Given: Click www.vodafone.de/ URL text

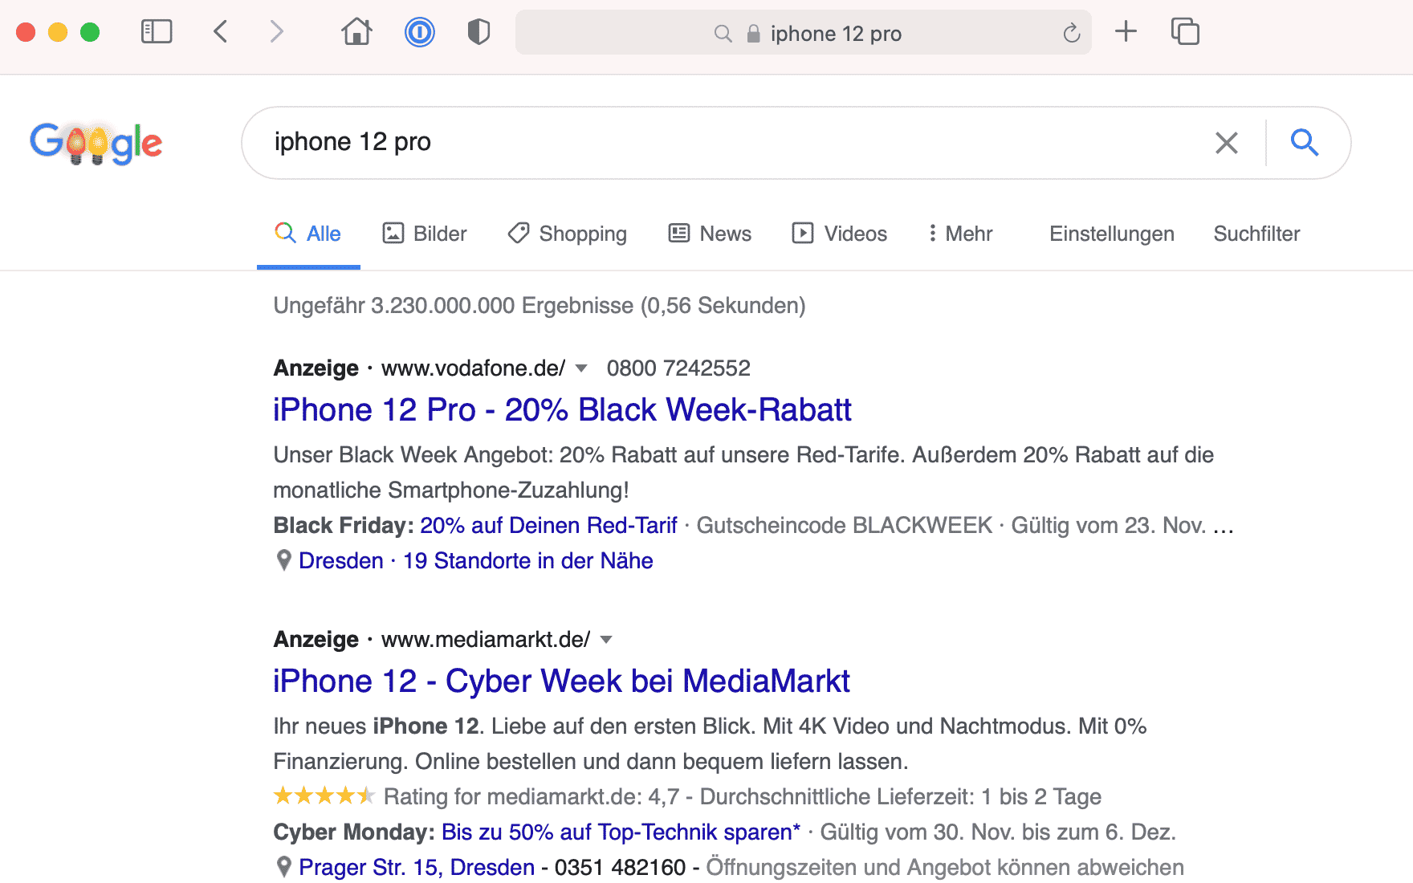Looking at the screenshot, I should 474,368.
